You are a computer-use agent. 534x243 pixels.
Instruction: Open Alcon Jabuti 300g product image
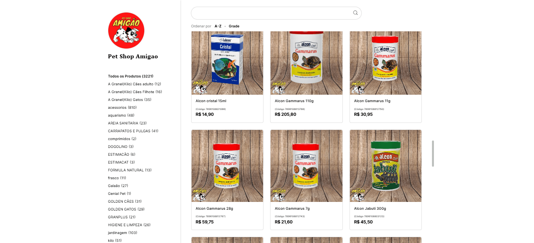[385, 166]
